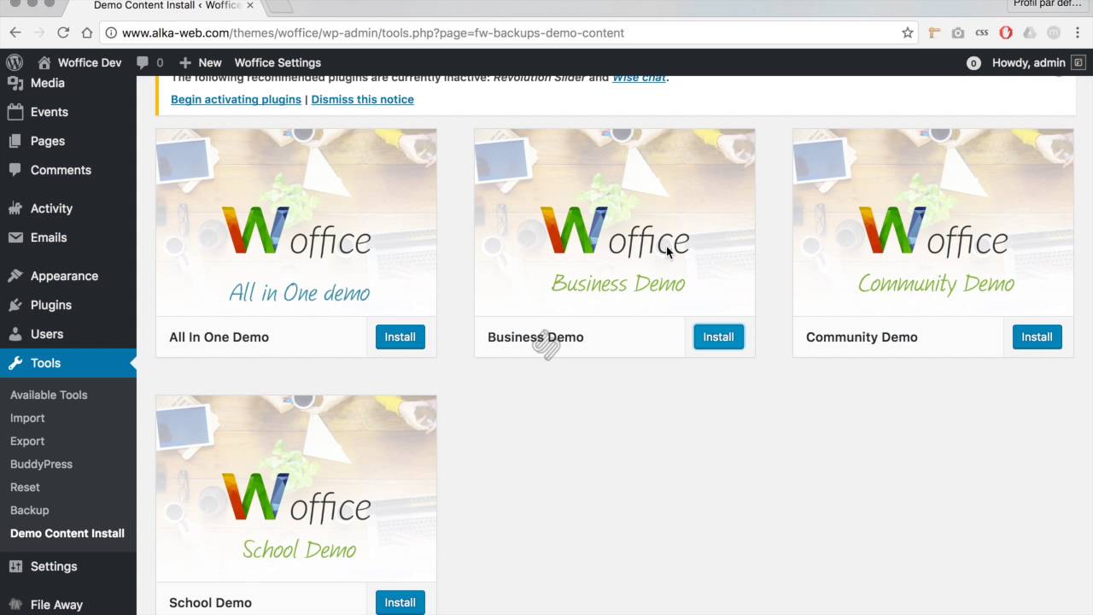Click School Demo thumbnail image

pos(296,488)
